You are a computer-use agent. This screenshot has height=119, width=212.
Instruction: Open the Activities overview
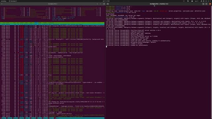4,1
